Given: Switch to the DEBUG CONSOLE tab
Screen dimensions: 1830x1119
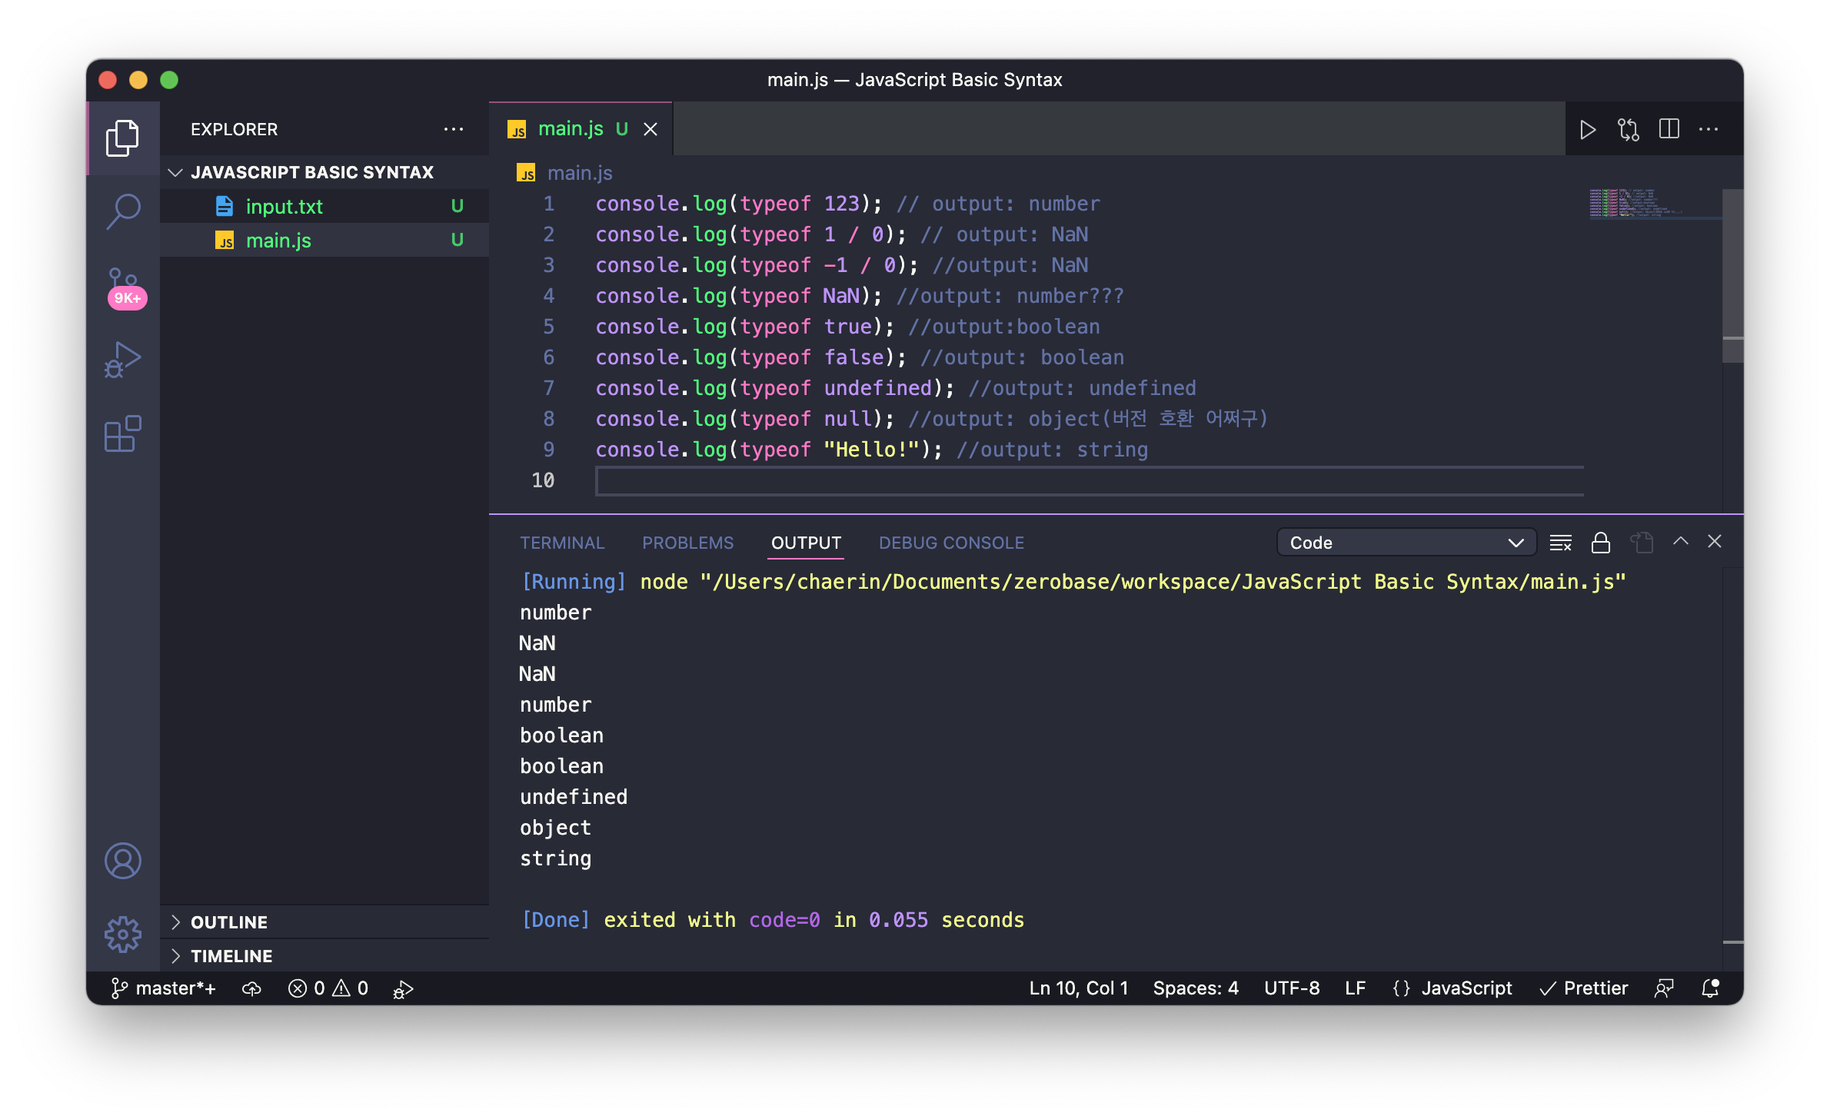Looking at the screenshot, I should pos(951,543).
